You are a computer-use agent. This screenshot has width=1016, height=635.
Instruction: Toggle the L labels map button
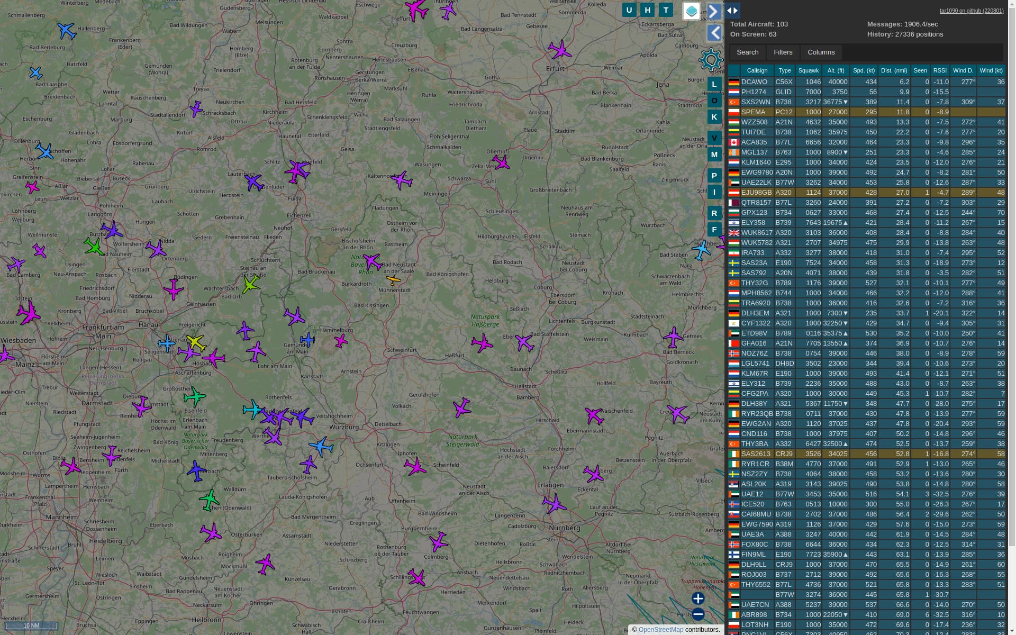click(714, 84)
